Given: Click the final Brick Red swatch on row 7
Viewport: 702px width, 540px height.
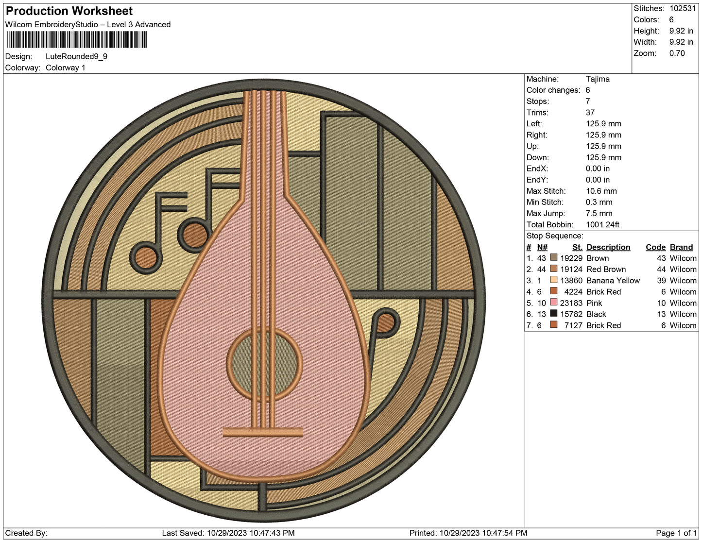Looking at the screenshot, I should coord(554,325).
